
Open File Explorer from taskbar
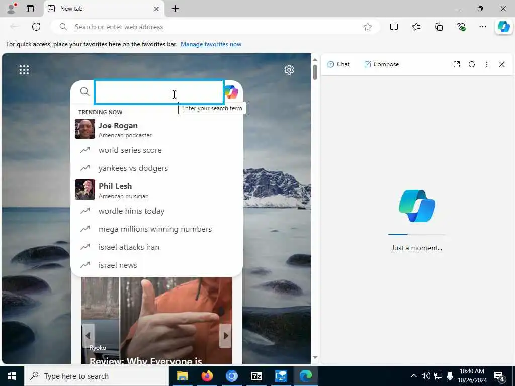pos(182,376)
